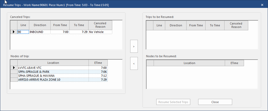The height and width of the screenshot is (111, 268).
Task: Click the 7:29 To Time cell of trip 90
Action: 79,32
